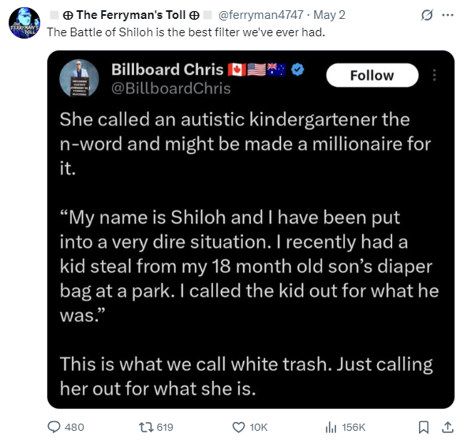Open the quoted post about Shiloh
Image resolution: width=460 pixels, height=441 pixels.
[251, 230]
